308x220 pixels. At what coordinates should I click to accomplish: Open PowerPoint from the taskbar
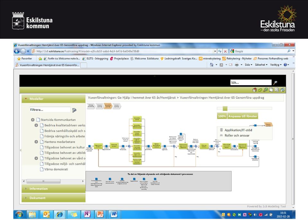100,215
